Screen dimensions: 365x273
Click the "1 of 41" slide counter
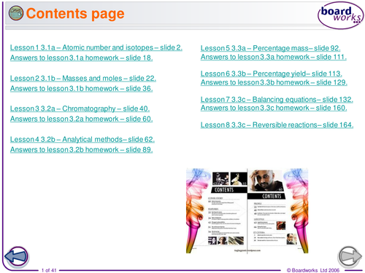49,270
